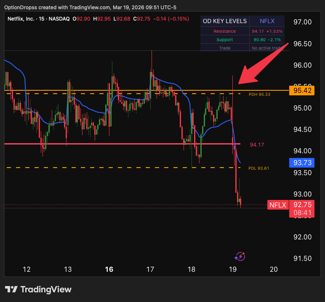Click bold date 16 on the time axis
The width and height of the screenshot is (325, 302).
click(x=109, y=269)
